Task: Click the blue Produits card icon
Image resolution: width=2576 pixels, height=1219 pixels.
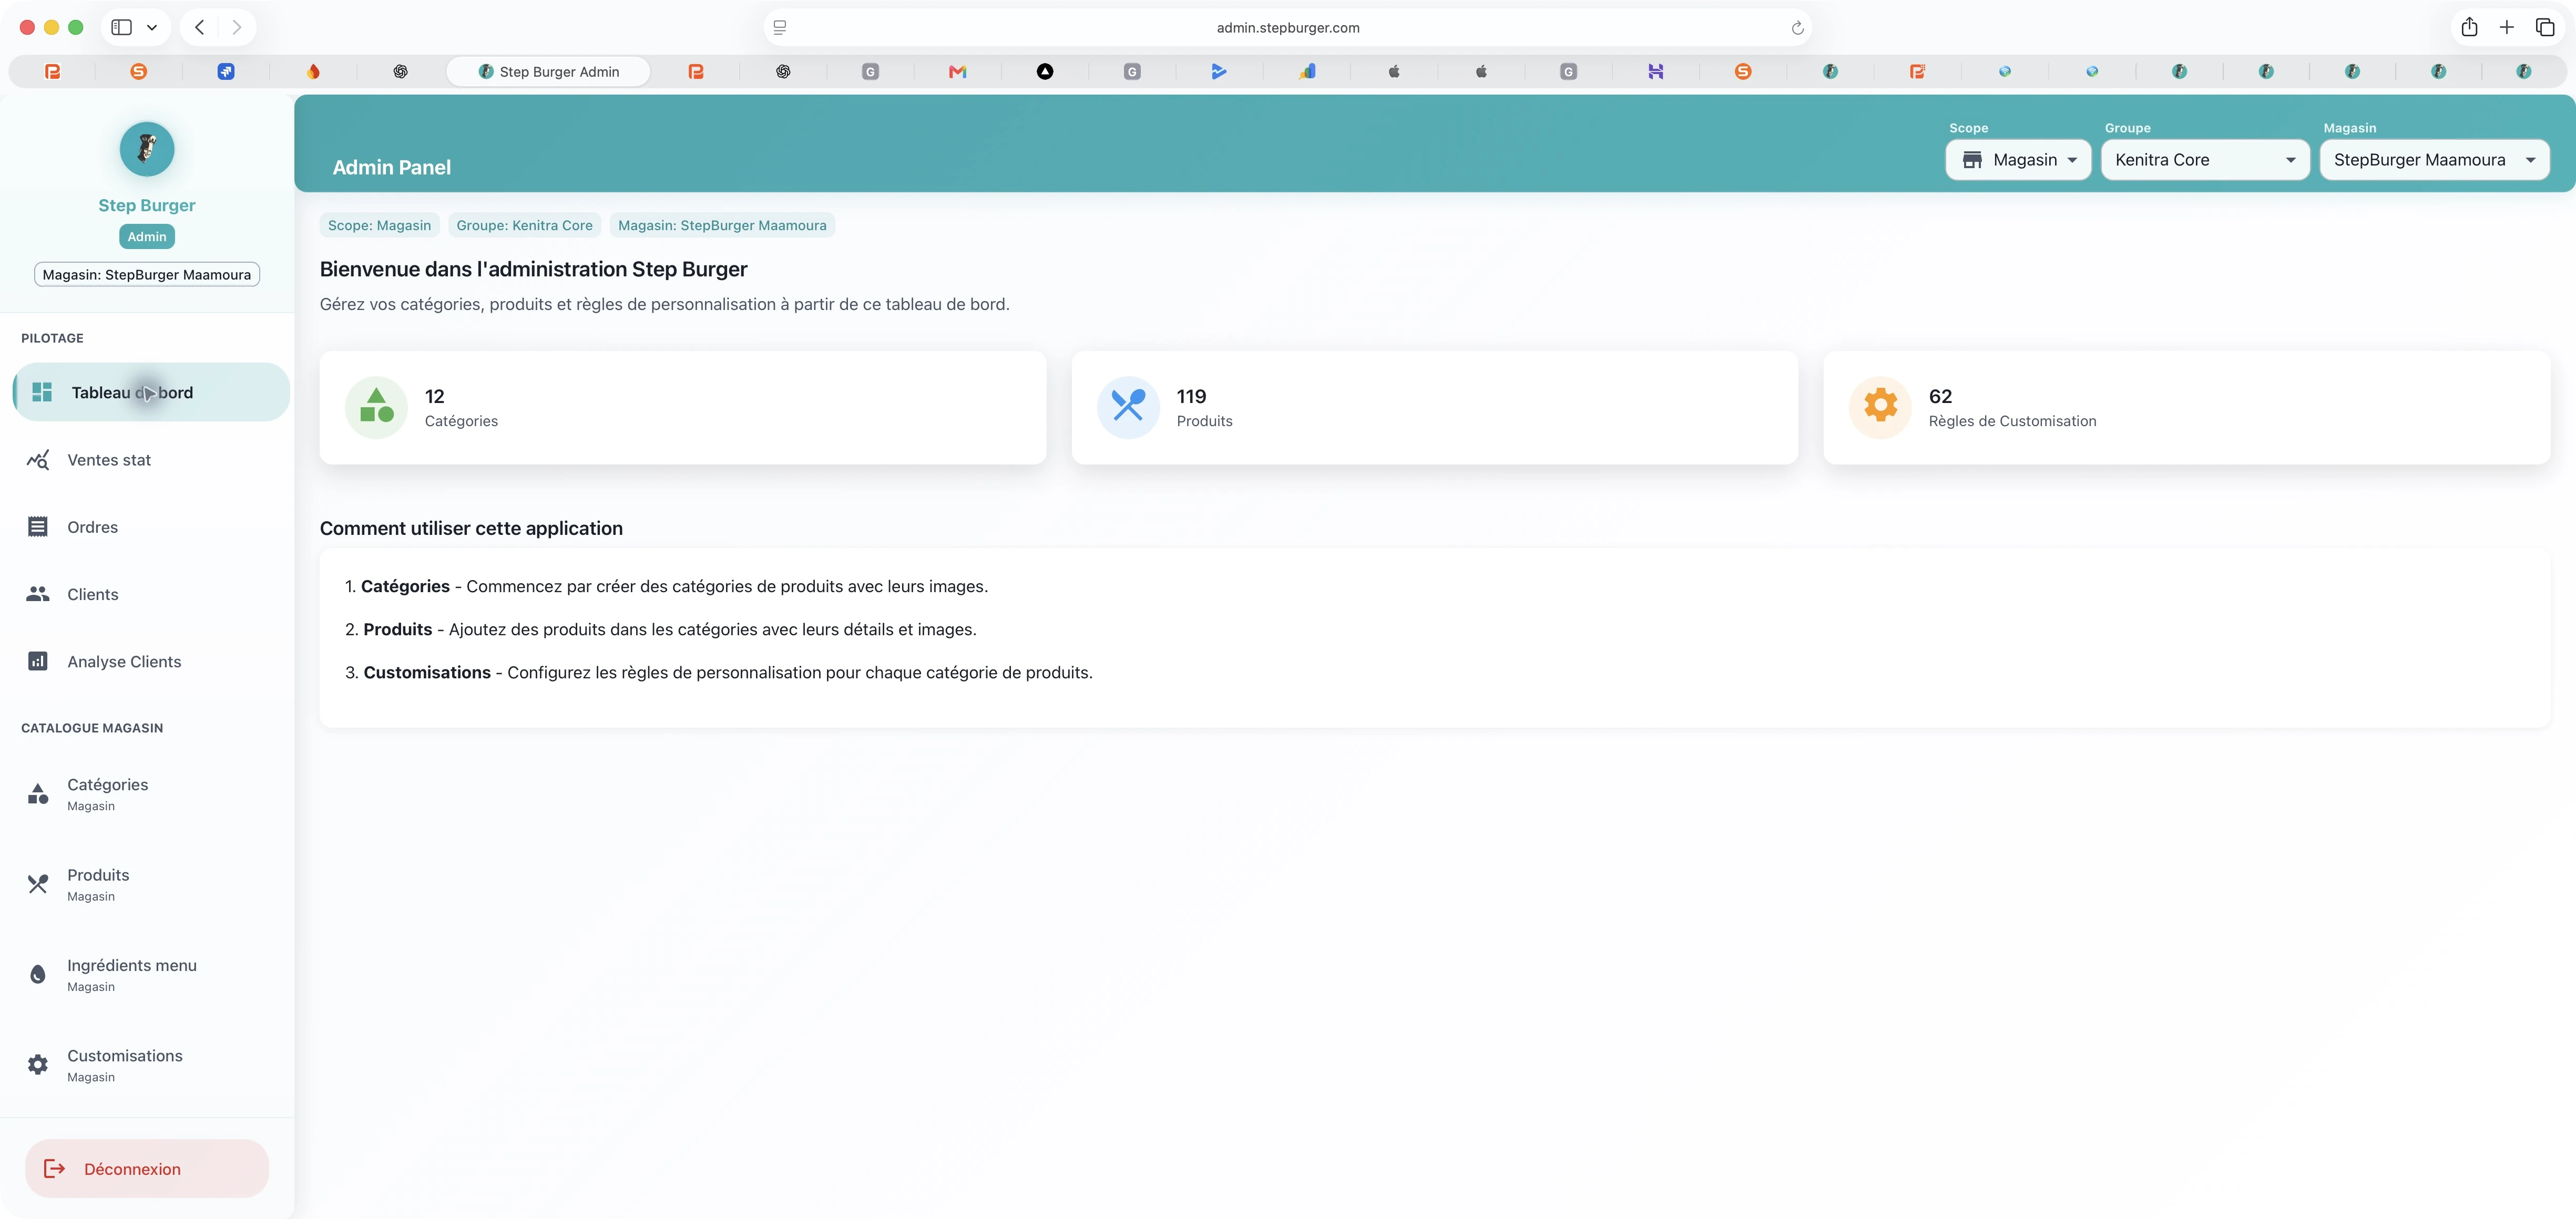Action: [x=1128, y=407]
